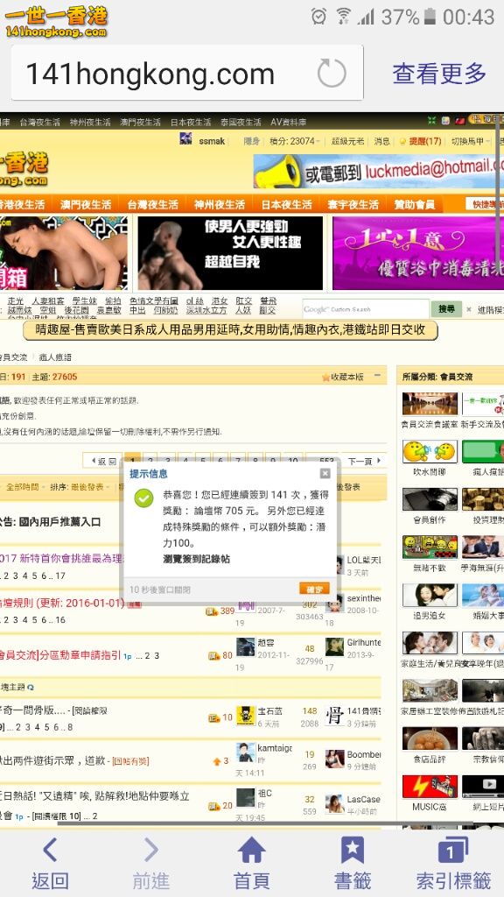
Task: Go to page 6 in pagination
Action: (220, 461)
